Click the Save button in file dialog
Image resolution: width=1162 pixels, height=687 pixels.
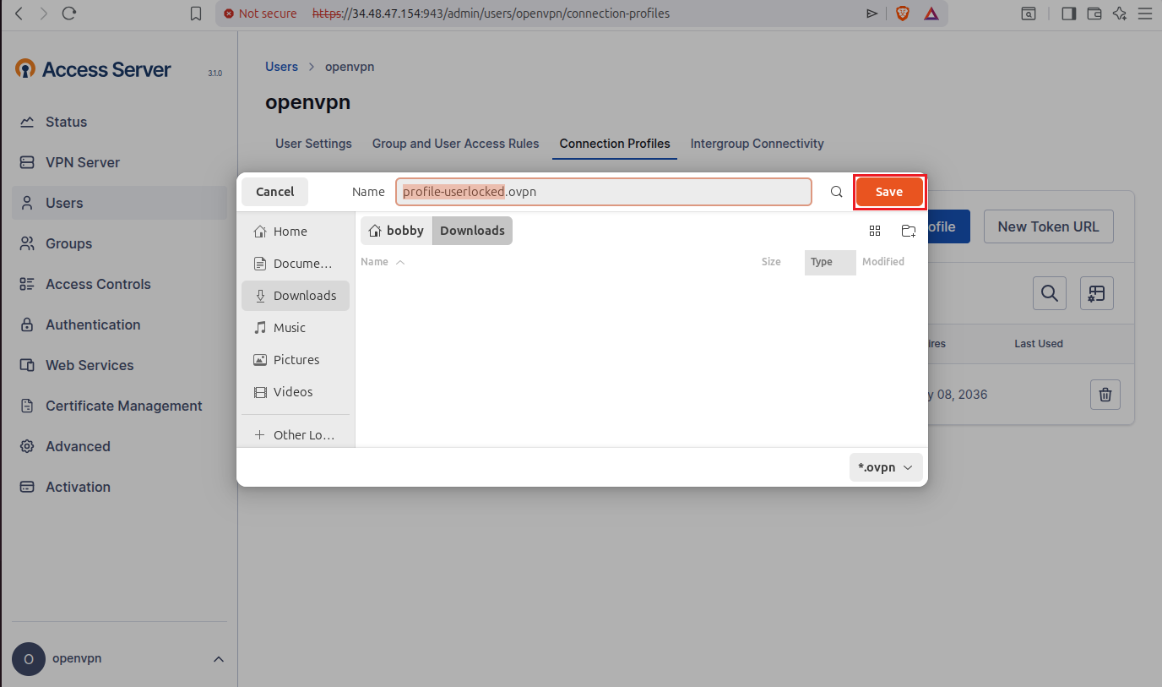889,192
